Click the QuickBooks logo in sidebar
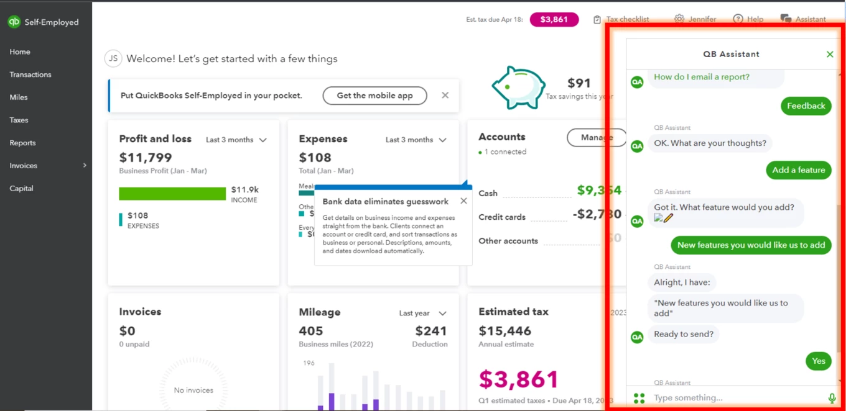 (x=14, y=22)
